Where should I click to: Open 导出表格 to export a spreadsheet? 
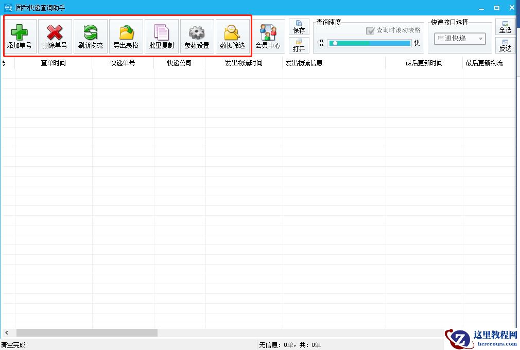coord(126,36)
